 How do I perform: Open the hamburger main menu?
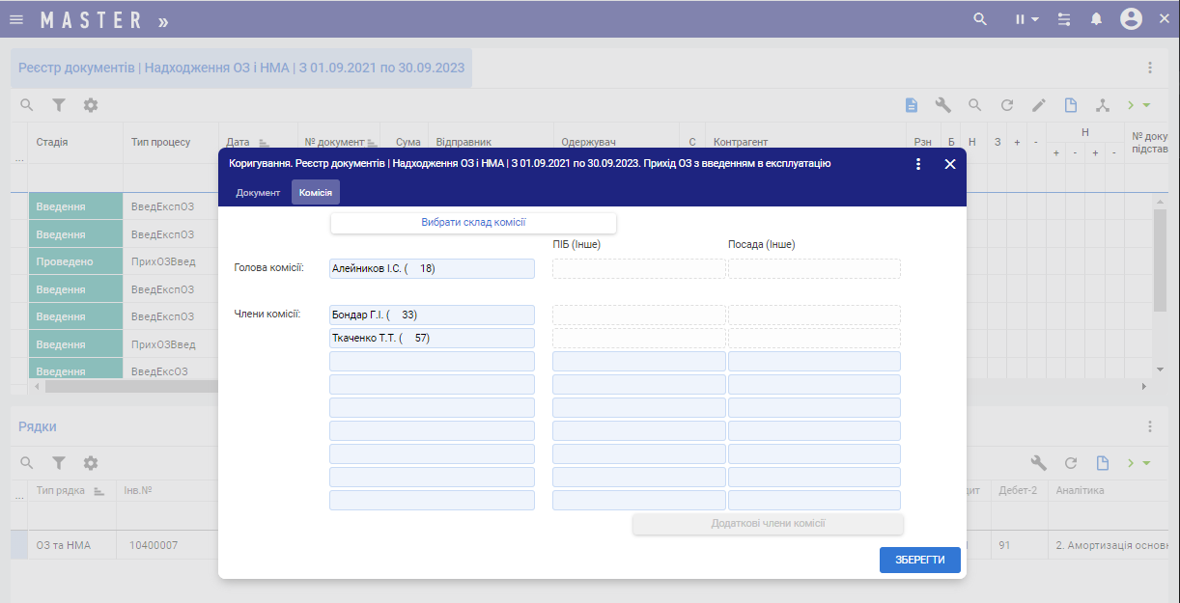pos(16,19)
